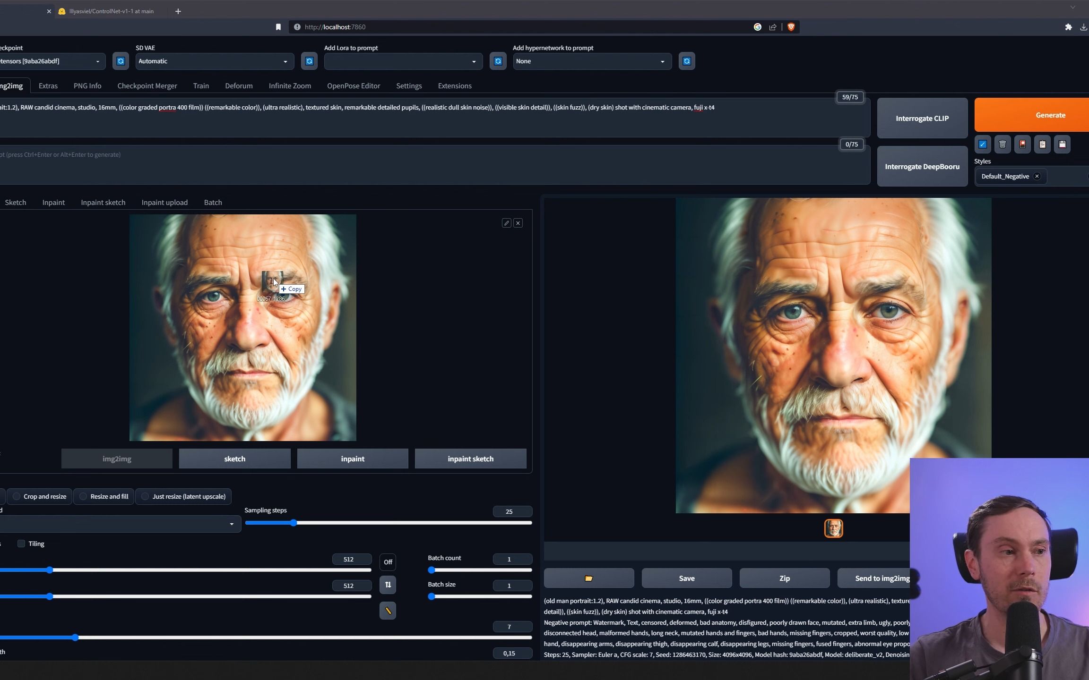The height and width of the screenshot is (680, 1089).
Task: Send input image to sketch
Action: (234, 459)
